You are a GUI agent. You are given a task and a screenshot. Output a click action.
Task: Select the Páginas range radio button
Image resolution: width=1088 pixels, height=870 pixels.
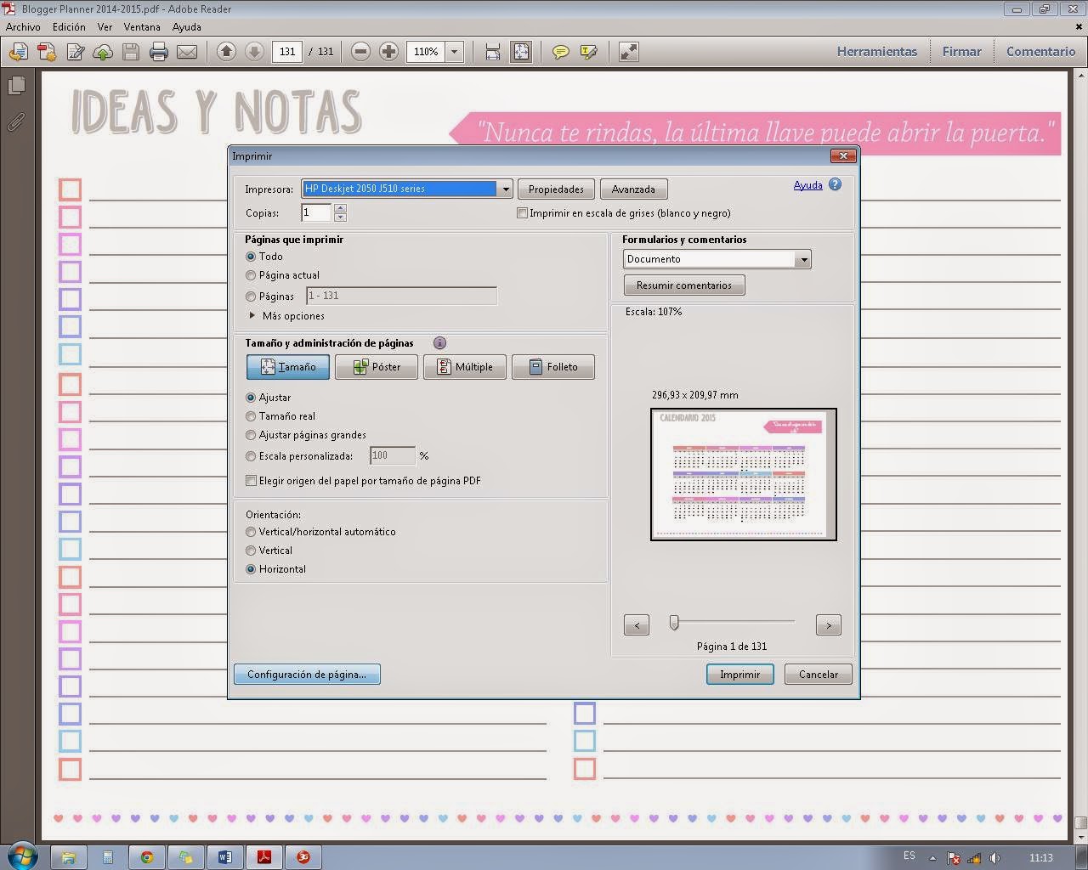(251, 297)
